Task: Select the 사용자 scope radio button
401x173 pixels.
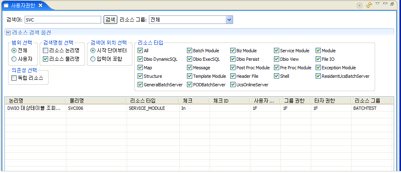Action: (x=14, y=59)
